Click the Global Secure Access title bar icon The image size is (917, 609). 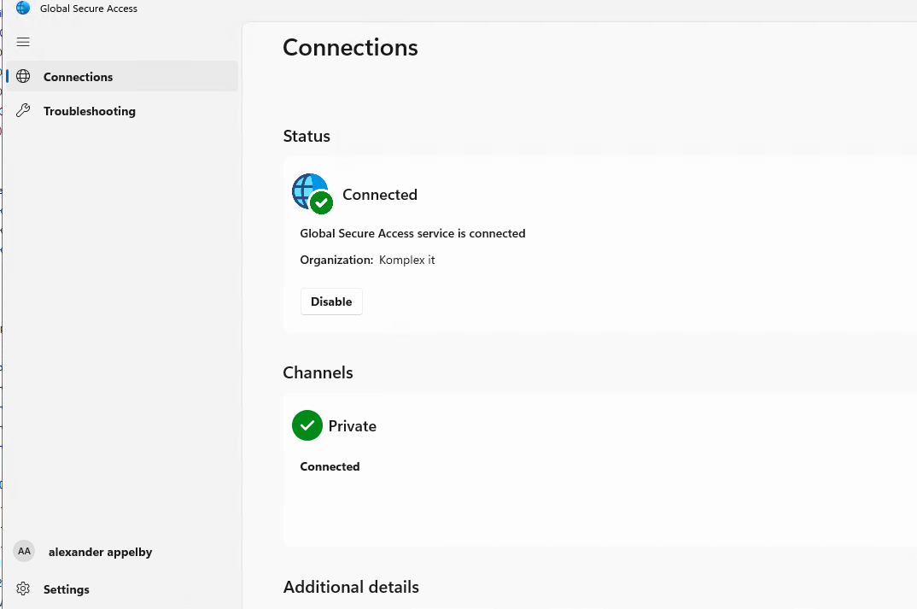coord(23,9)
